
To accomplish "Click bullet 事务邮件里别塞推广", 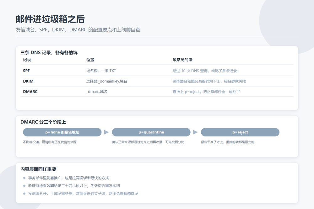I will pos(68,178).
